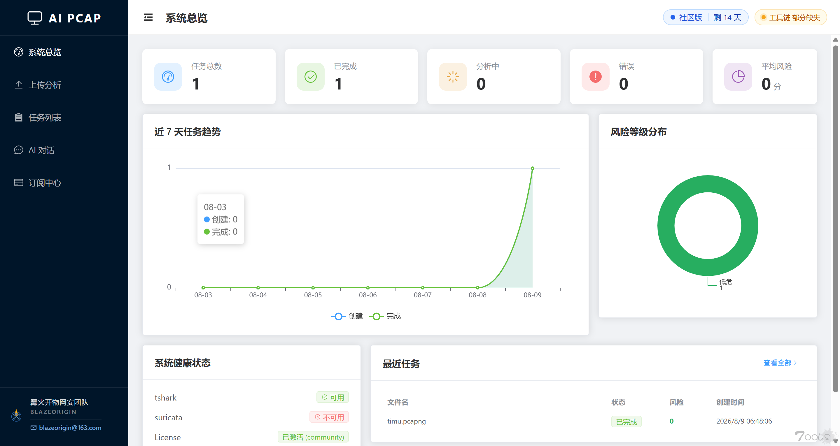Click the chat bubble icon for AI 对话
This screenshot has width=840, height=446.
[19, 150]
